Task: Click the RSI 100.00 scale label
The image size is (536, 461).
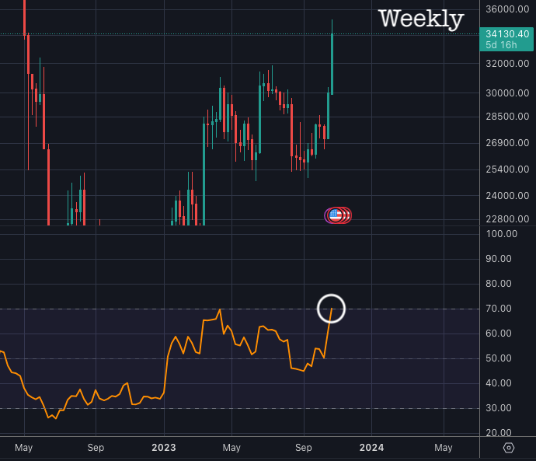Action: coord(502,234)
